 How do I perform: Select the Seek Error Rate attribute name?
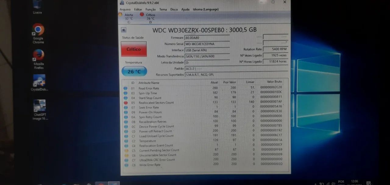click(149, 107)
